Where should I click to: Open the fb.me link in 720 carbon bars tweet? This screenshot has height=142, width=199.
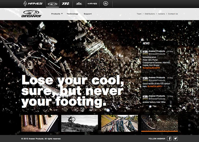pos(155,86)
